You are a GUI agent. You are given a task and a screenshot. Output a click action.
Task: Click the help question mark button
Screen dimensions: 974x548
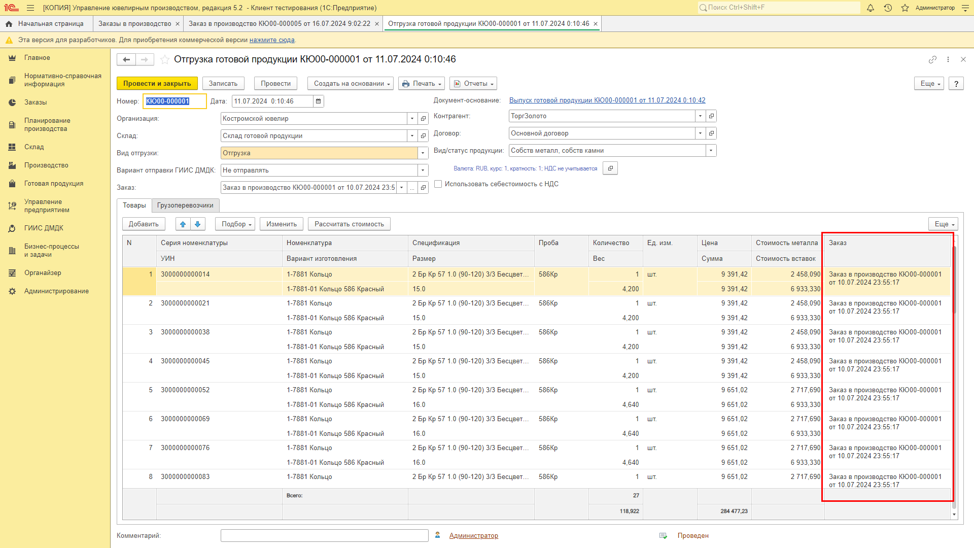pyautogui.click(x=956, y=84)
